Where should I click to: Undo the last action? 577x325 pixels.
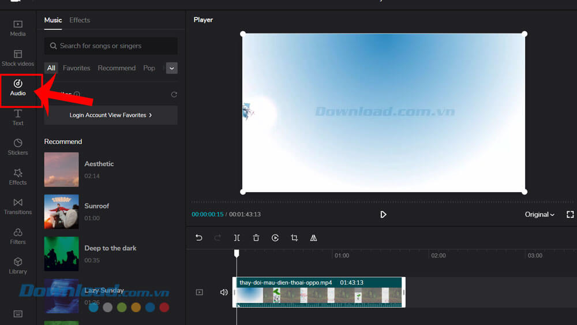199,238
